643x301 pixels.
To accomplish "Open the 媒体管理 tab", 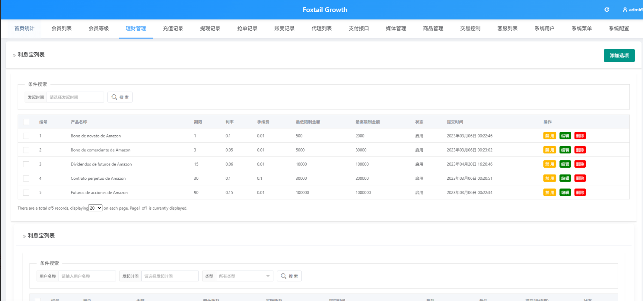I will 396,28.
